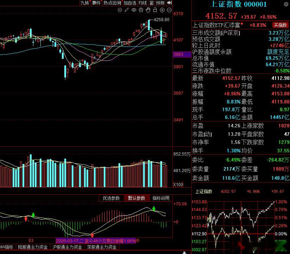Click the 预测 forecast button

tap(160, 3)
